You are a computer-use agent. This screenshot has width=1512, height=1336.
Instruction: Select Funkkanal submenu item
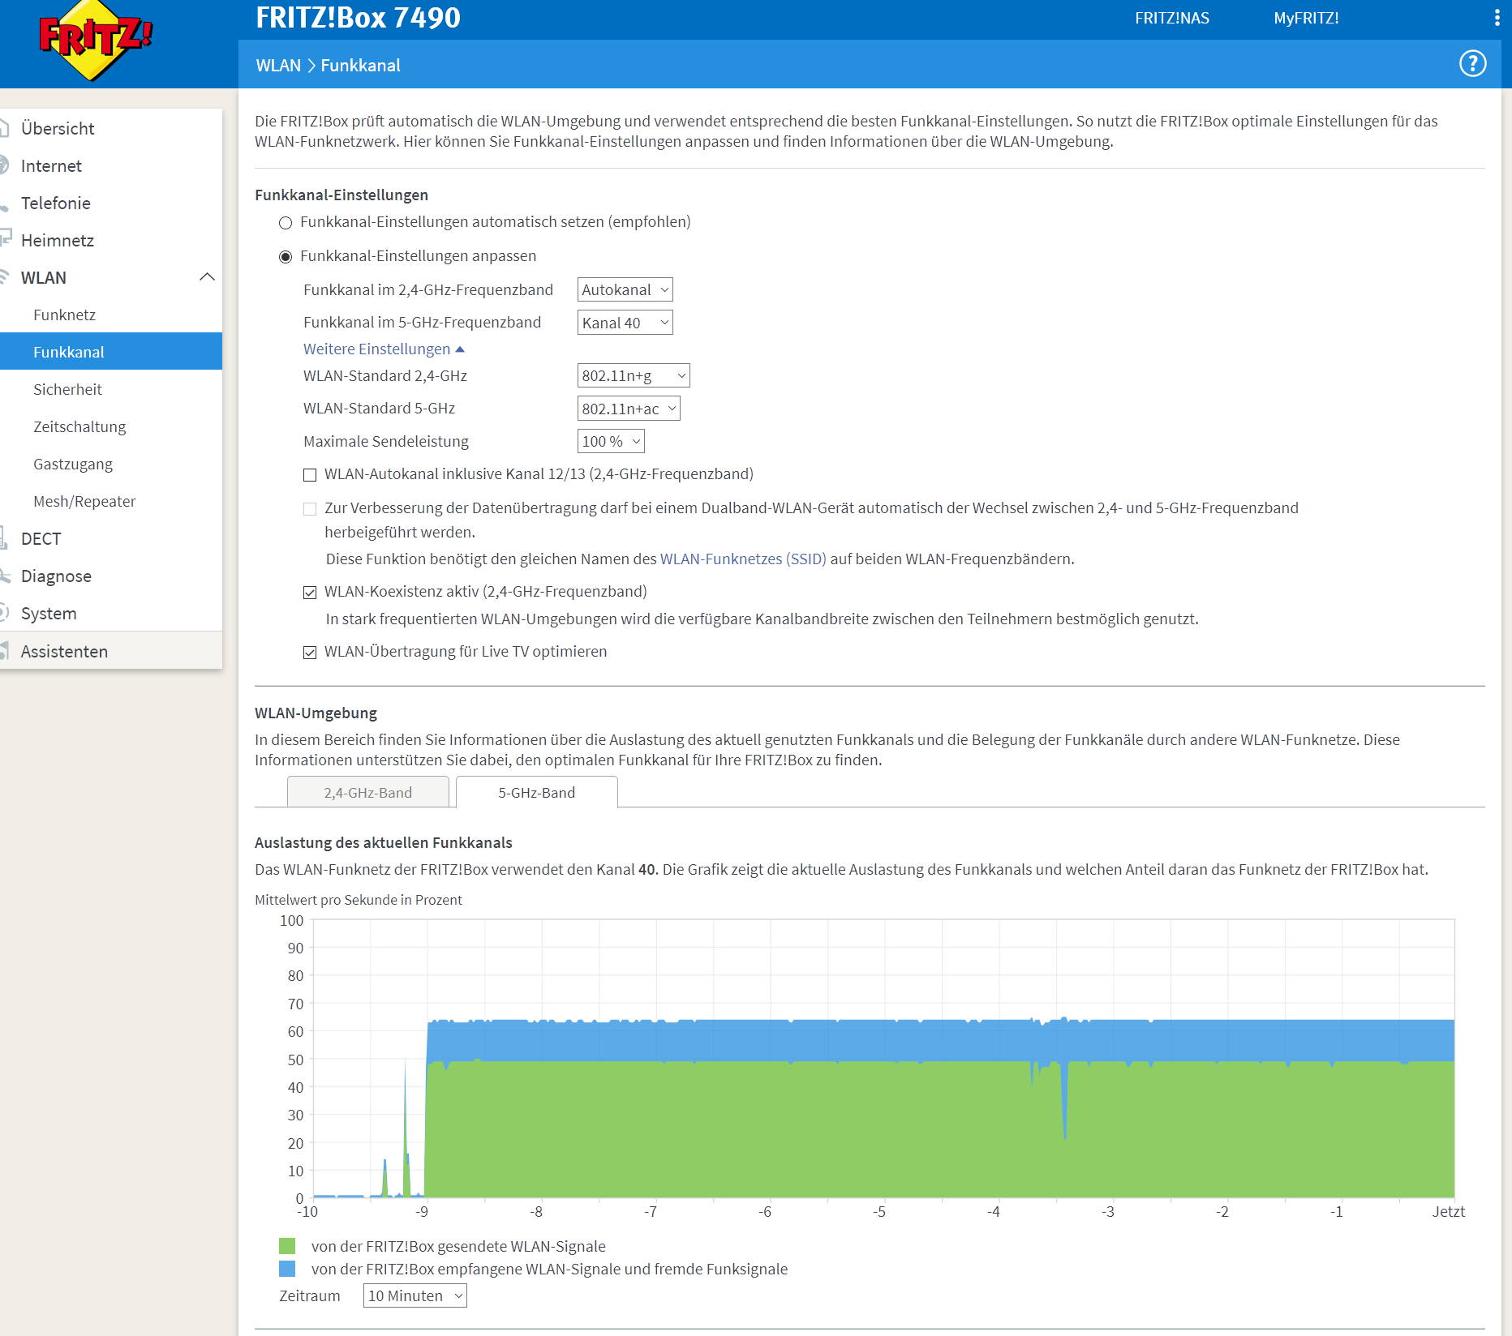[x=111, y=352]
